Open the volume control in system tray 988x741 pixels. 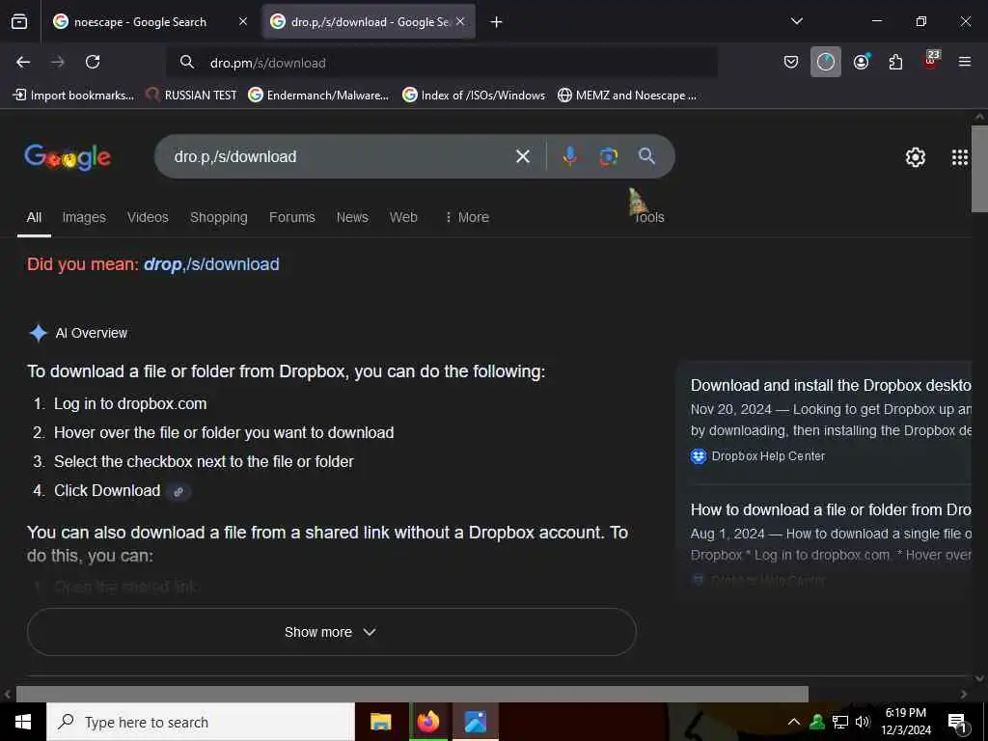[863, 722]
